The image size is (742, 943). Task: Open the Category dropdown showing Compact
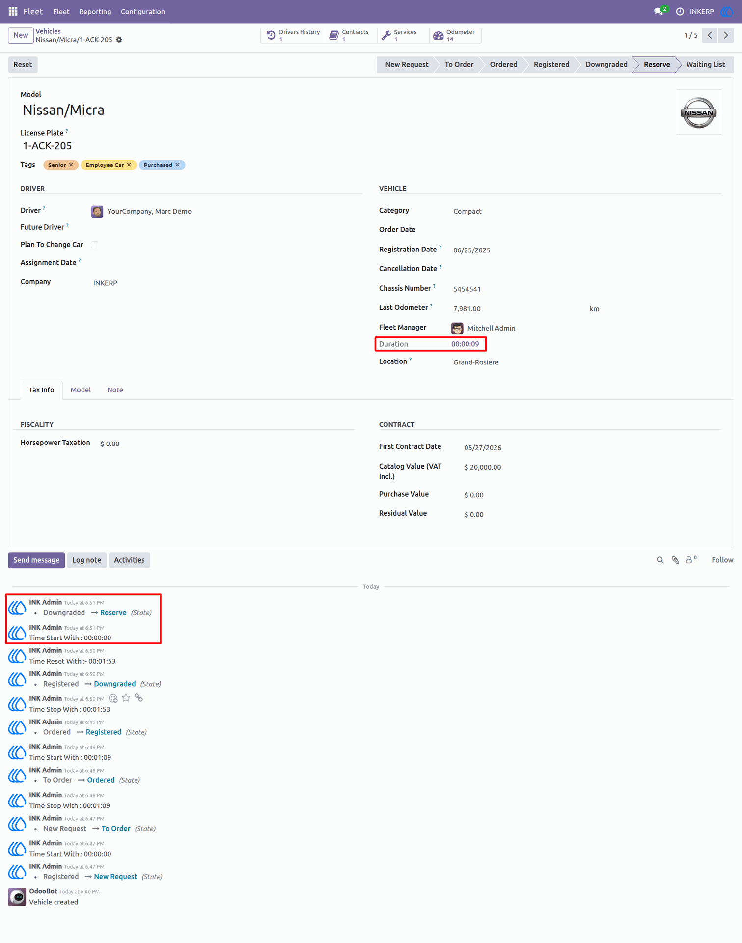(x=586, y=211)
